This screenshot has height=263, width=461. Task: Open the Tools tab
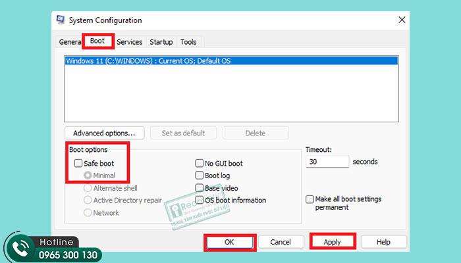(x=188, y=42)
